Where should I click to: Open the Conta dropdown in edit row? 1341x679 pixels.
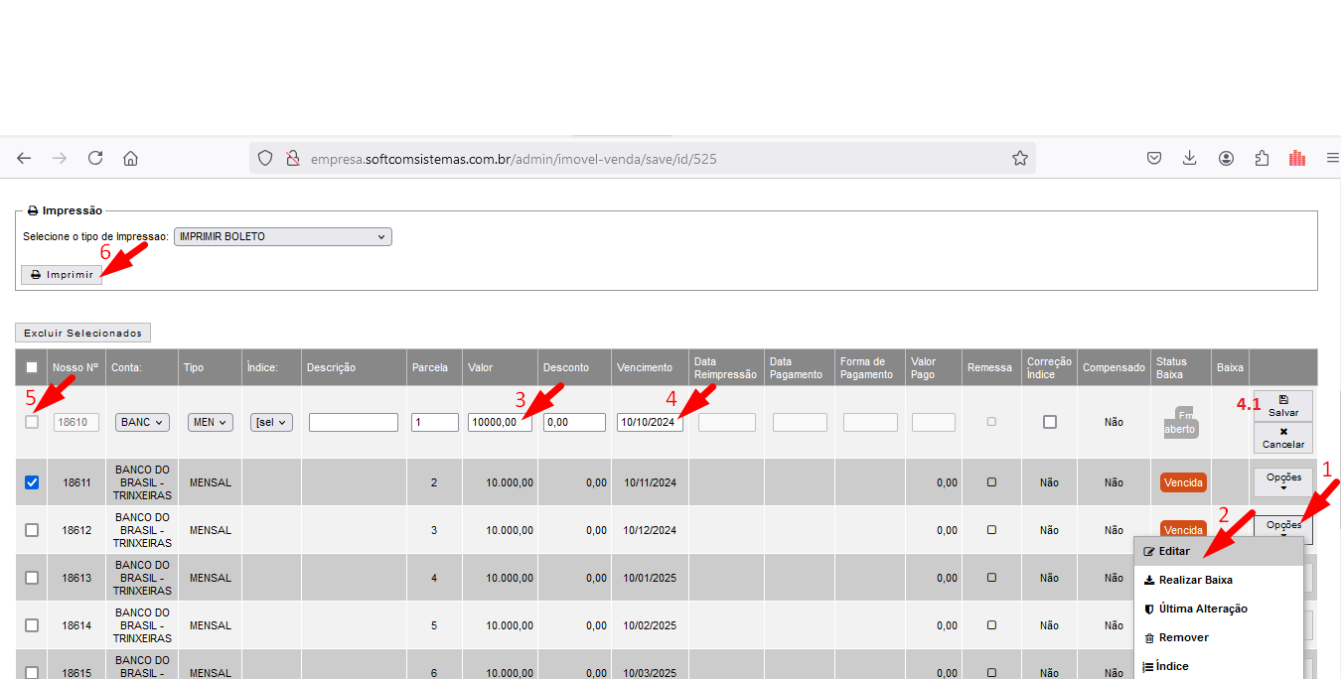(x=143, y=422)
